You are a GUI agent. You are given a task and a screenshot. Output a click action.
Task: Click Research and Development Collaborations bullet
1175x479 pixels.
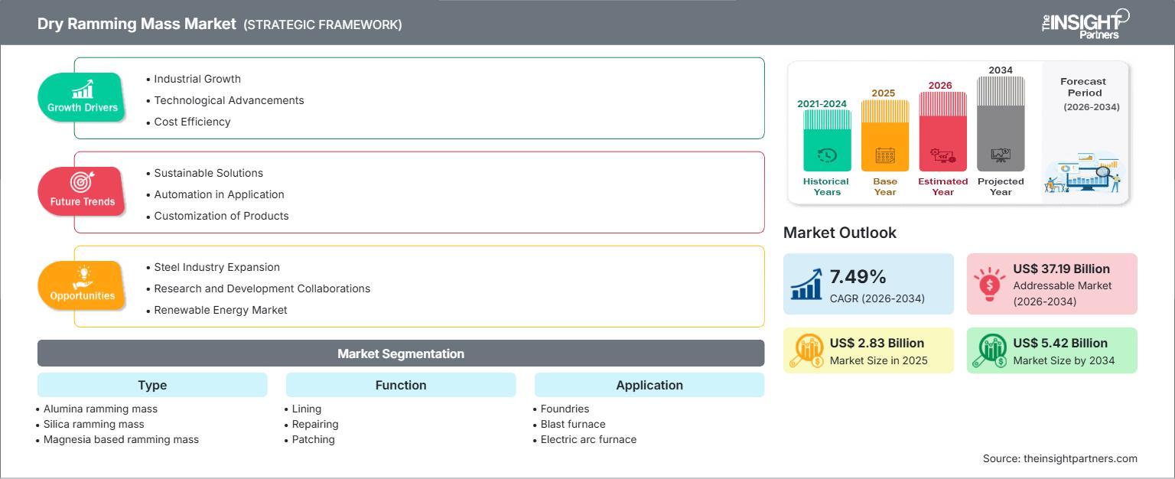[262, 288]
